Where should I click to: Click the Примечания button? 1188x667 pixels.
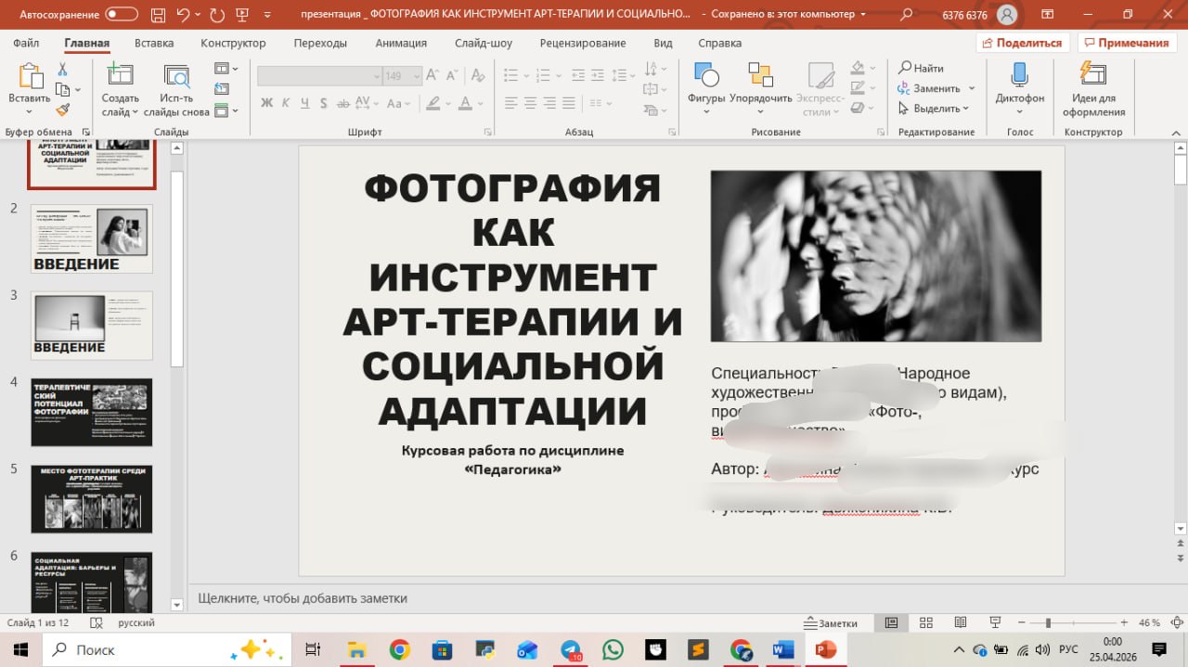pos(1126,43)
